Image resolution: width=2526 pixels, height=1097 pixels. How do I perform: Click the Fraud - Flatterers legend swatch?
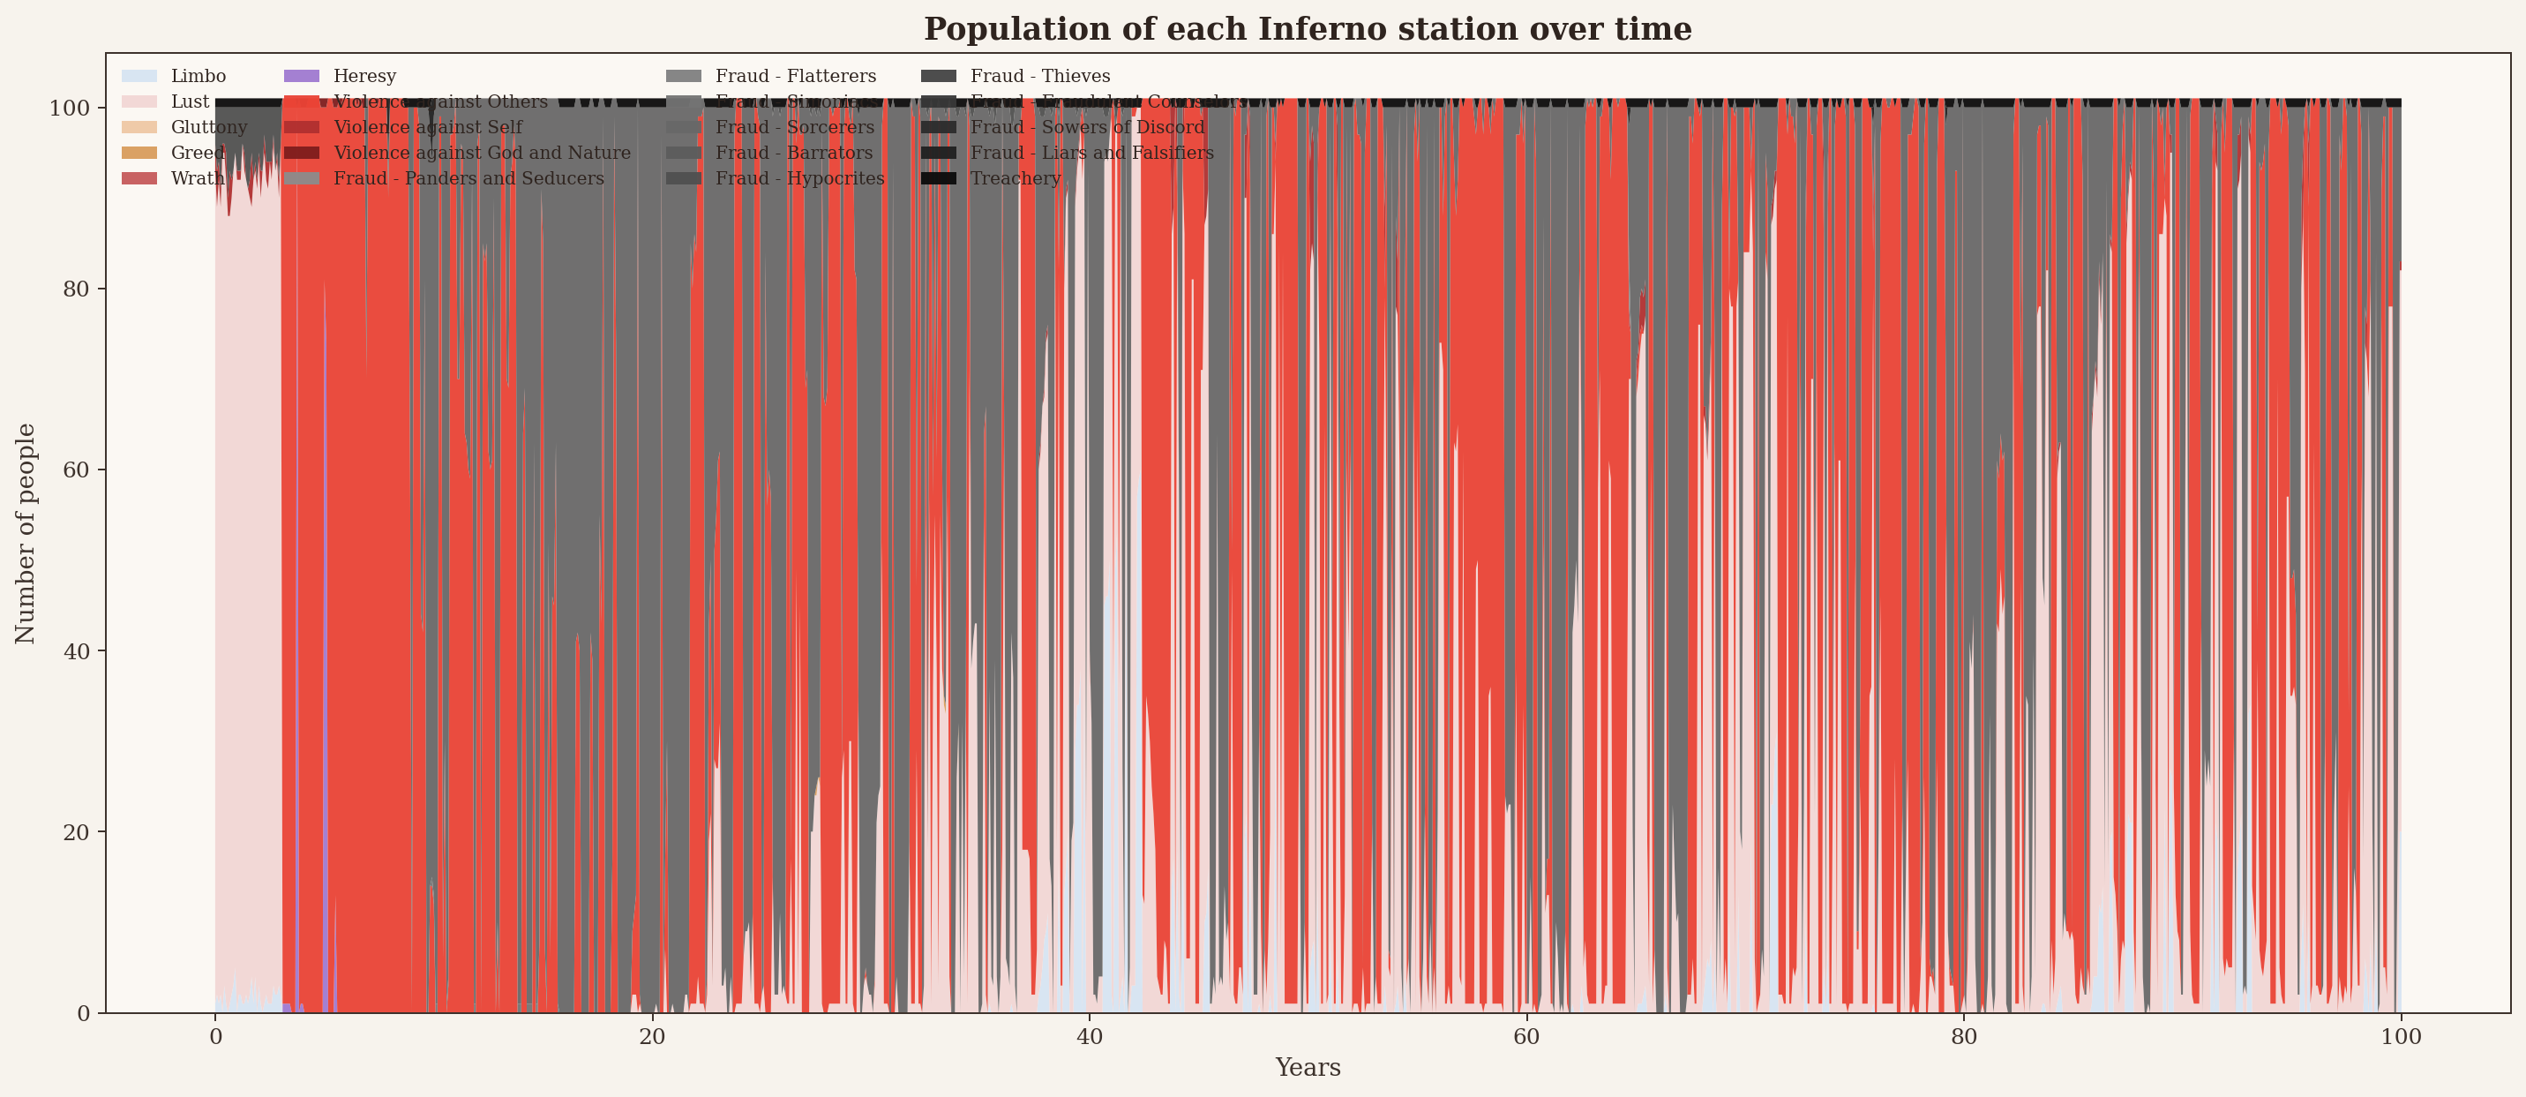point(684,77)
